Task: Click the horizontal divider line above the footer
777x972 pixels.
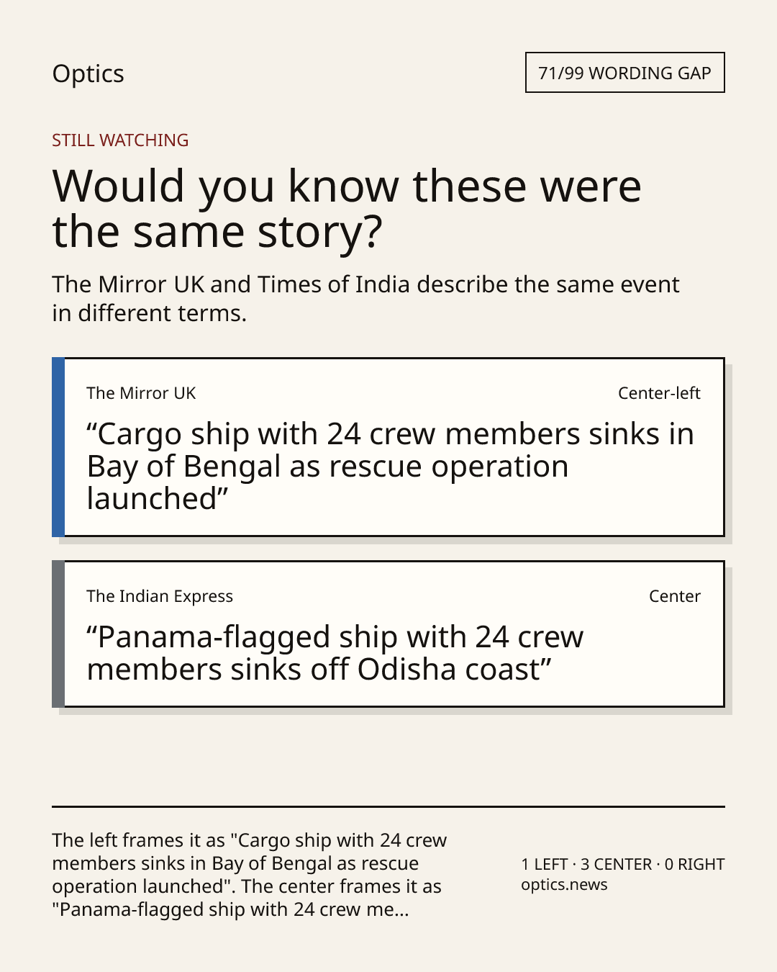Action: [388, 806]
